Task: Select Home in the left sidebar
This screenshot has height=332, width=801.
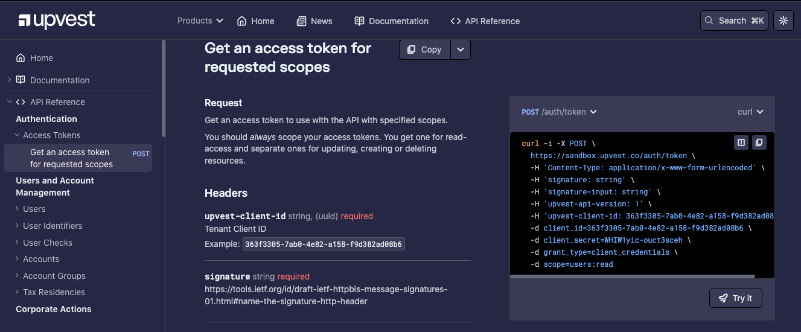Action: click(x=41, y=58)
